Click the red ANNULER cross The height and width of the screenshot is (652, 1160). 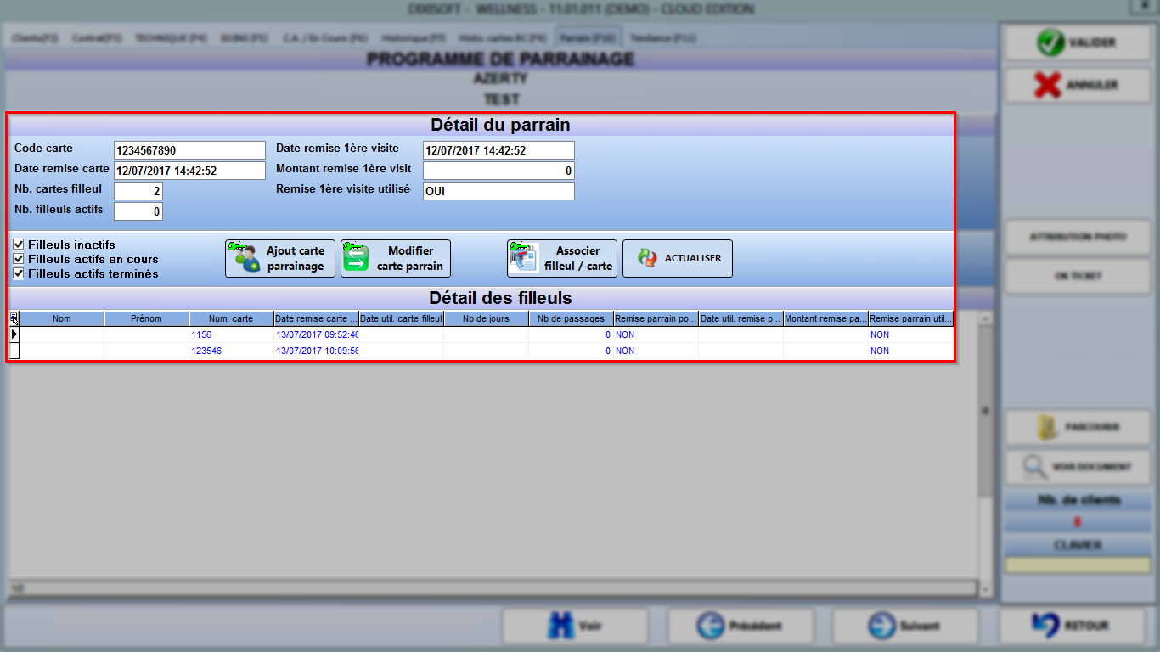(x=1048, y=85)
